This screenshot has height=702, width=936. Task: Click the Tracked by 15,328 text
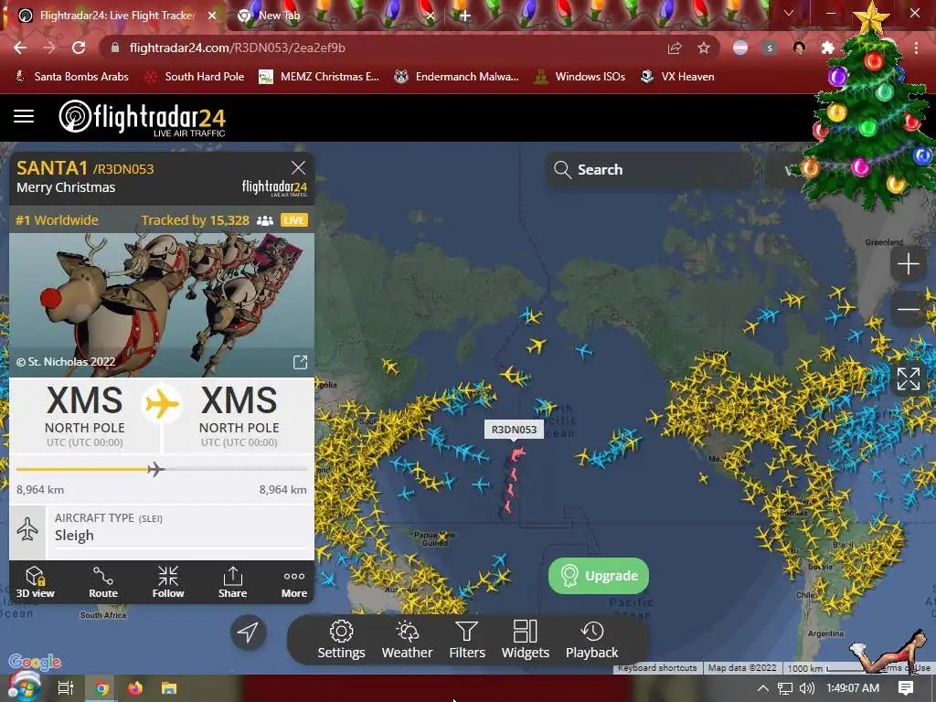196,220
